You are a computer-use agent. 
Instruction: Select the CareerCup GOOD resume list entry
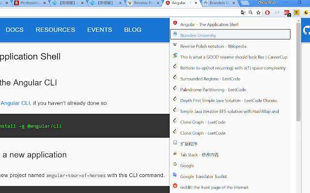pyautogui.click(x=231, y=57)
